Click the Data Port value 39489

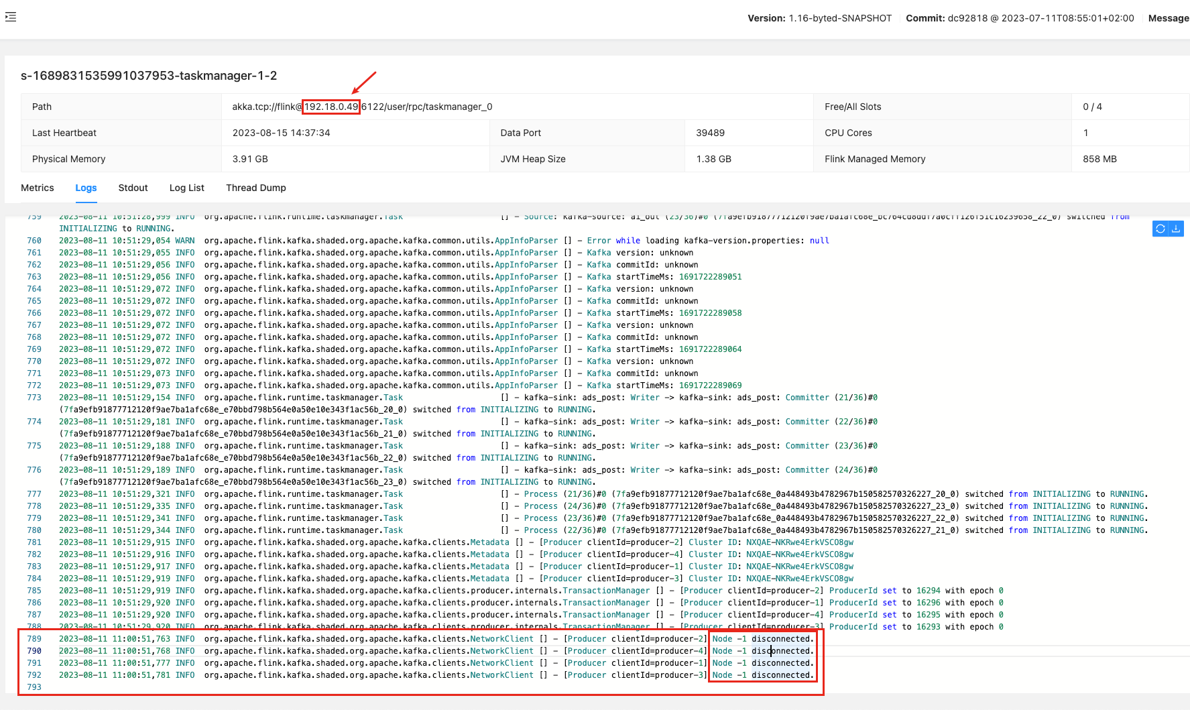(710, 133)
